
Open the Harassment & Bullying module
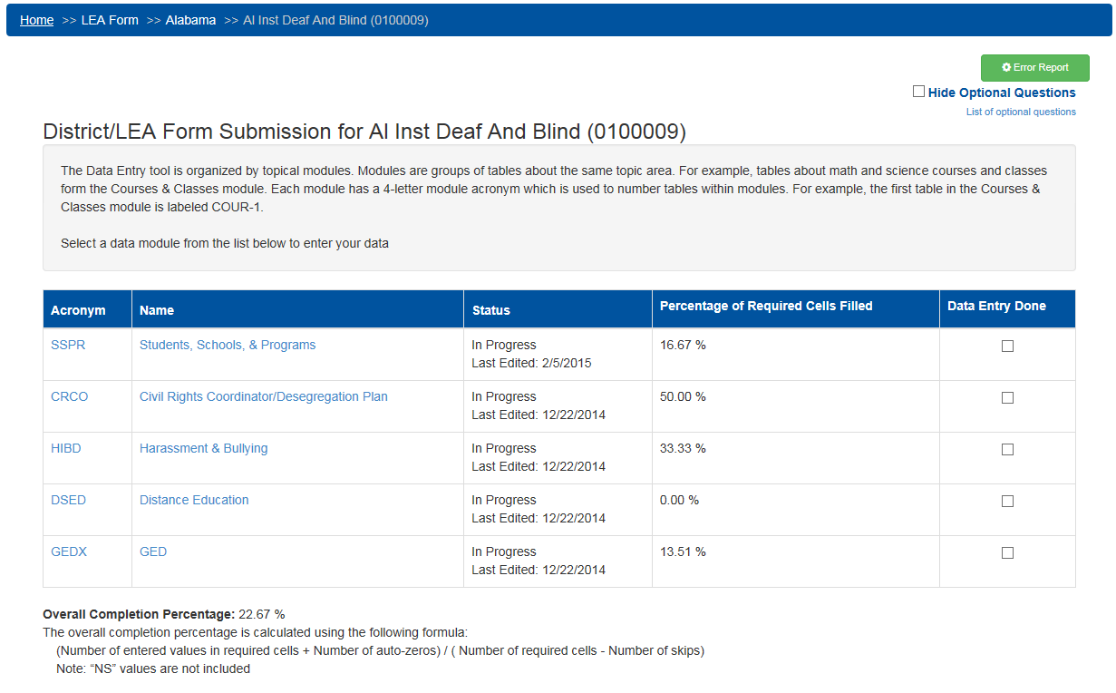[203, 449]
